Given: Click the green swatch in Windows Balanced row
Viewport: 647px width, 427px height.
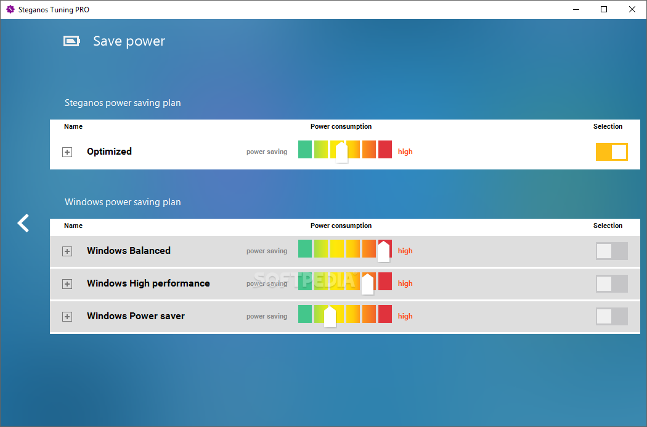Looking at the screenshot, I should pyautogui.click(x=305, y=248).
